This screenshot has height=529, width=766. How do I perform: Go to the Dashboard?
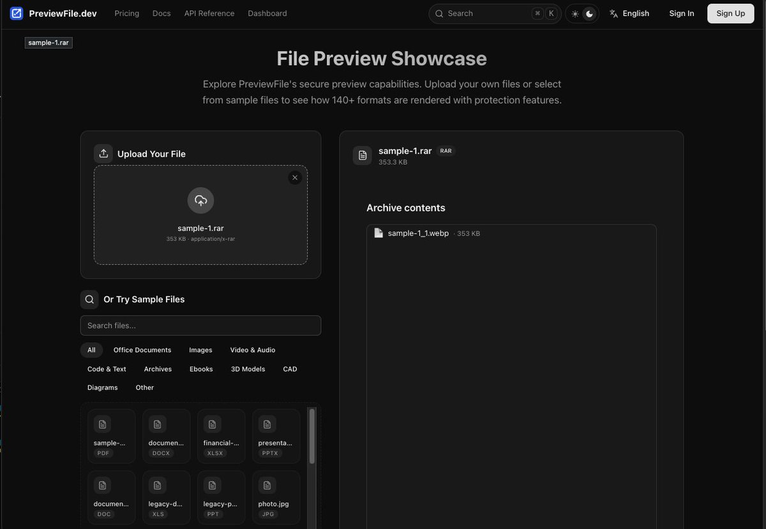[267, 13]
